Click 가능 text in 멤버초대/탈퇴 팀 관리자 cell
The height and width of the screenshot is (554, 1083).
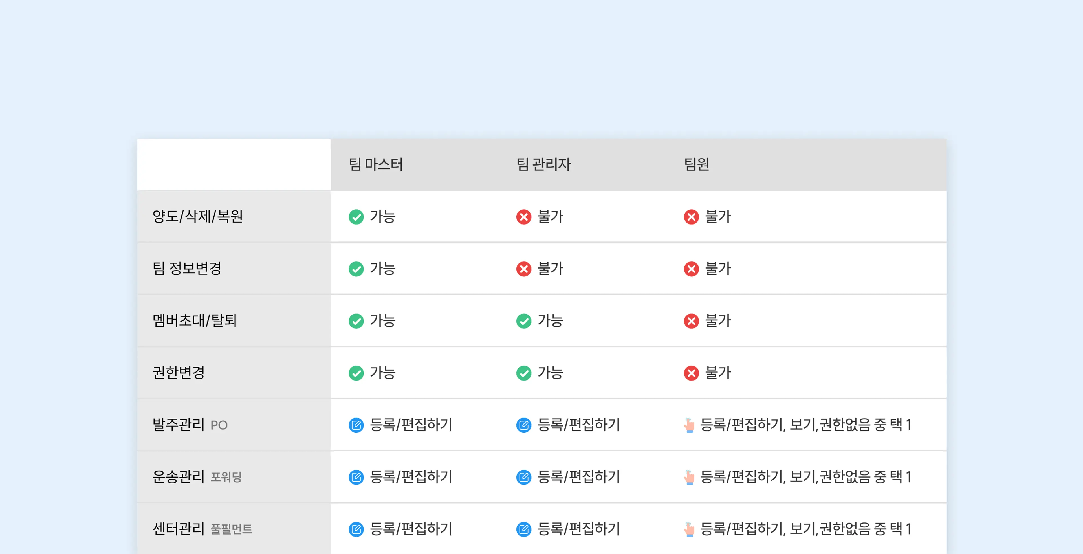coord(550,321)
